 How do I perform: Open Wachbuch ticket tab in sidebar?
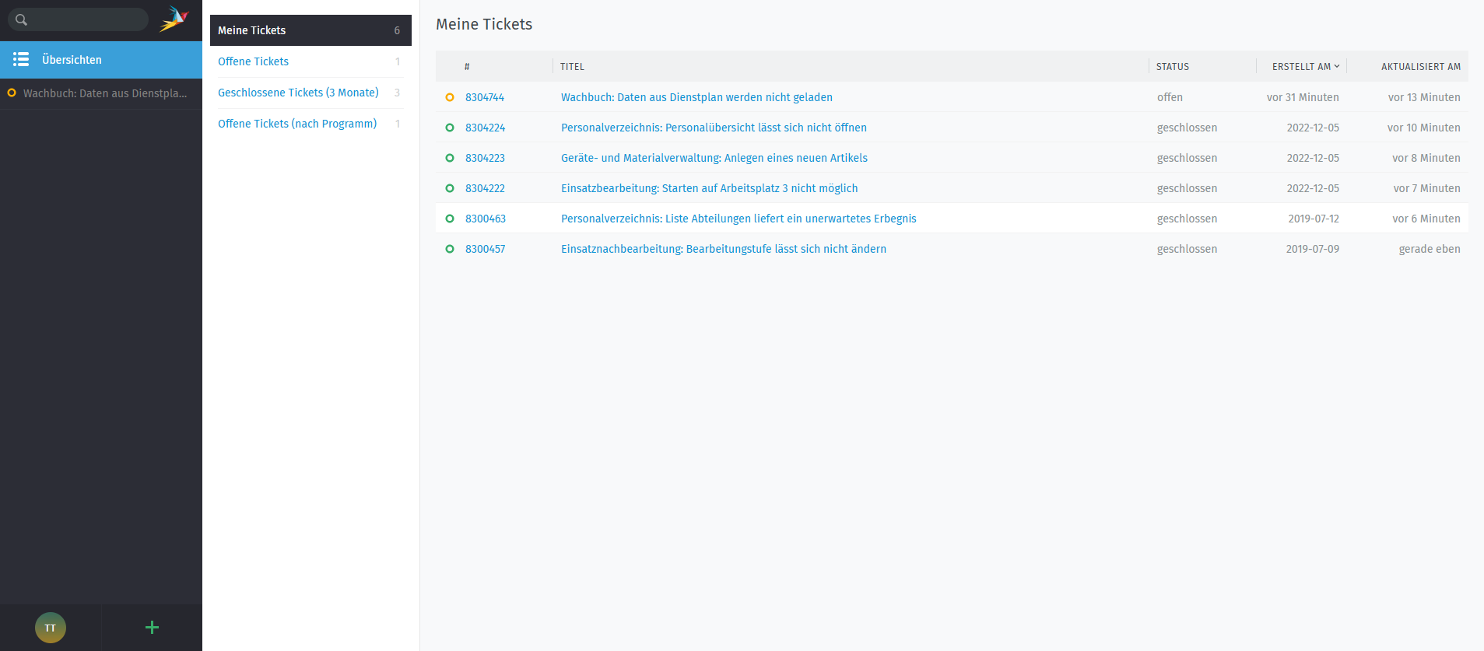(x=104, y=93)
